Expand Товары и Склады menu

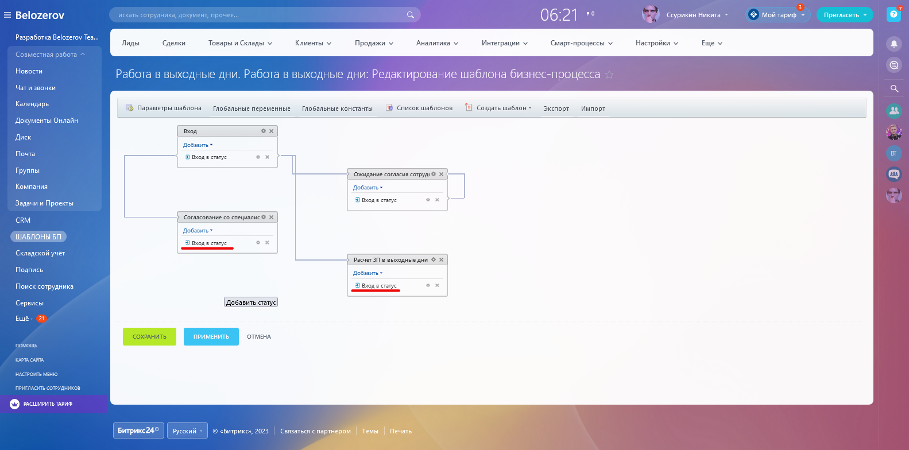(x=240, y=43)
